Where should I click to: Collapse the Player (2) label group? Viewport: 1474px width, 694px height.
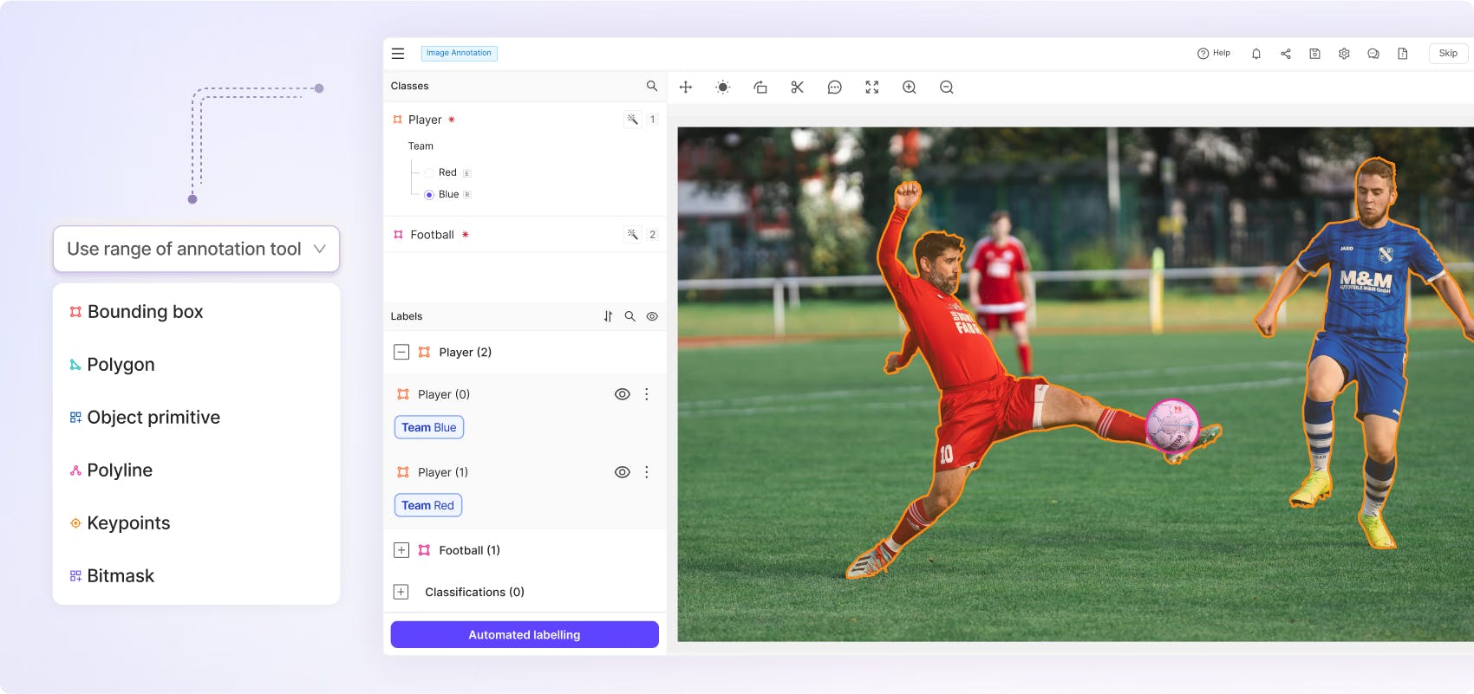[401, 352]
